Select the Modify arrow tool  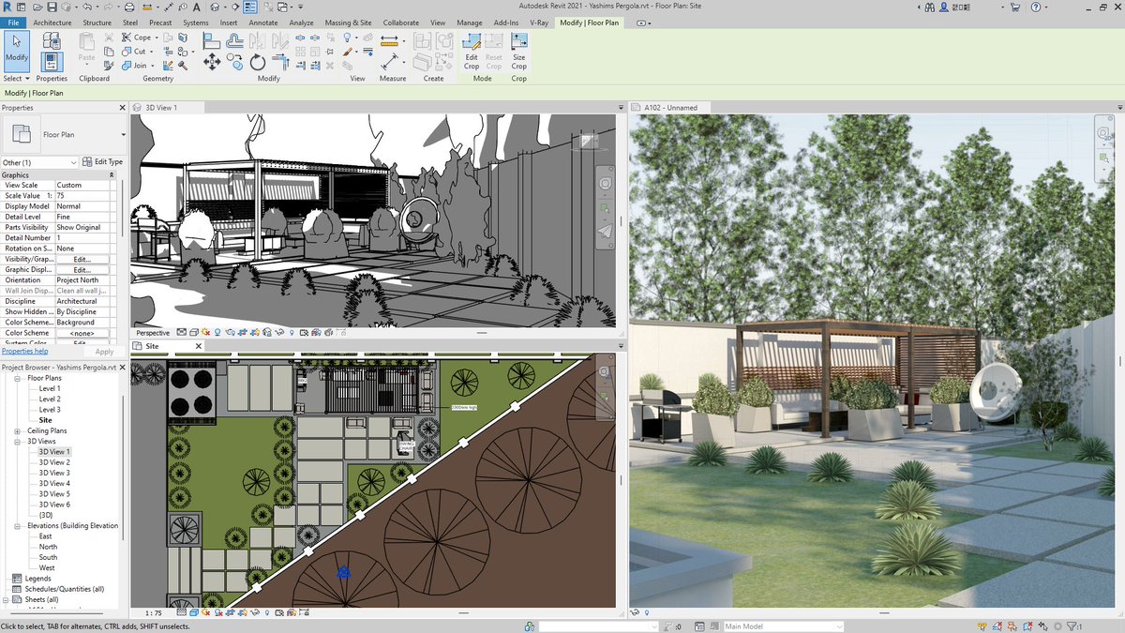pos(16,51)
